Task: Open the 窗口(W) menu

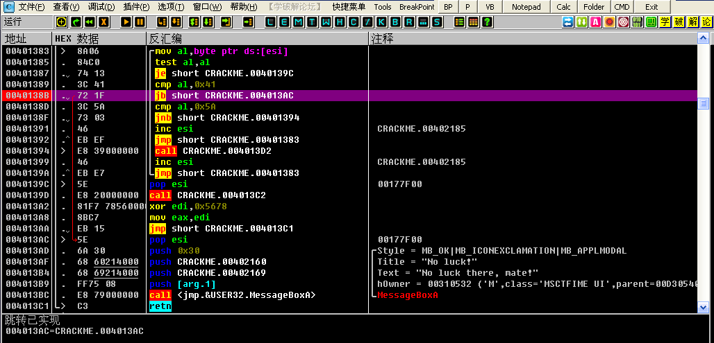Action: (x=207, y=7)
